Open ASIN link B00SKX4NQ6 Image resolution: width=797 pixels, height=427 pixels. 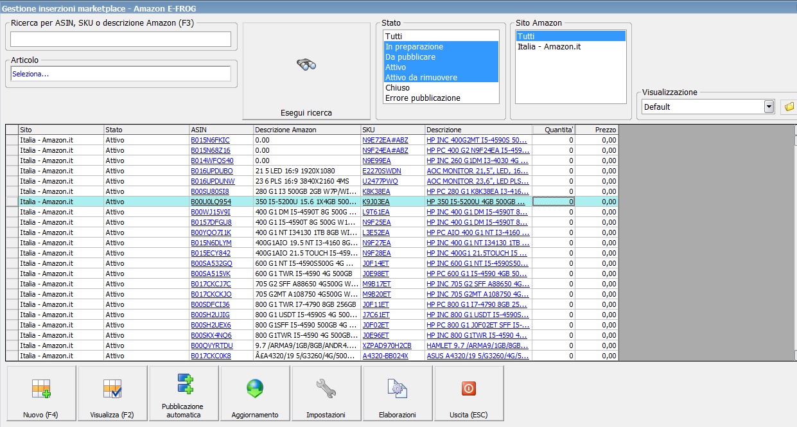(211, 335)
